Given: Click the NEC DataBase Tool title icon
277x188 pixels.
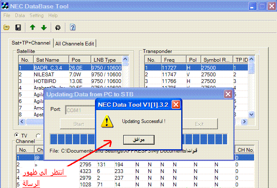Looking at the screenshot, I should pyautogui.click(x=5, y=6).
